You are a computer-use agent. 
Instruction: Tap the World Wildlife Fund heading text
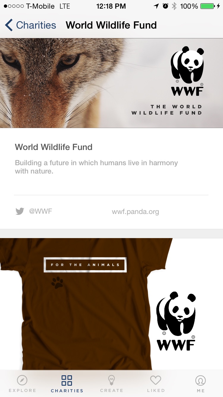coord(54,147)
